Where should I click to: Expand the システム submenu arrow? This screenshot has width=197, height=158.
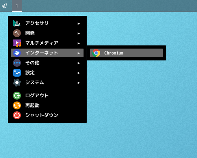click(x=78, y=83)
